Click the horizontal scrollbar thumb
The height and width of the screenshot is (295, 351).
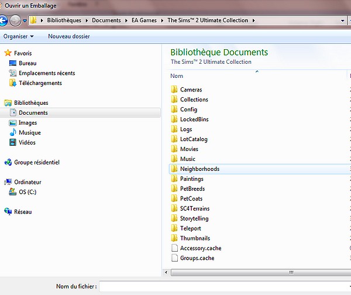(261, 272)
